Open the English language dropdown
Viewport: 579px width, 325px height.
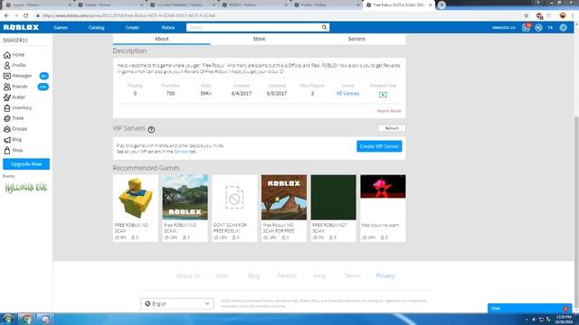coord(177,303)
